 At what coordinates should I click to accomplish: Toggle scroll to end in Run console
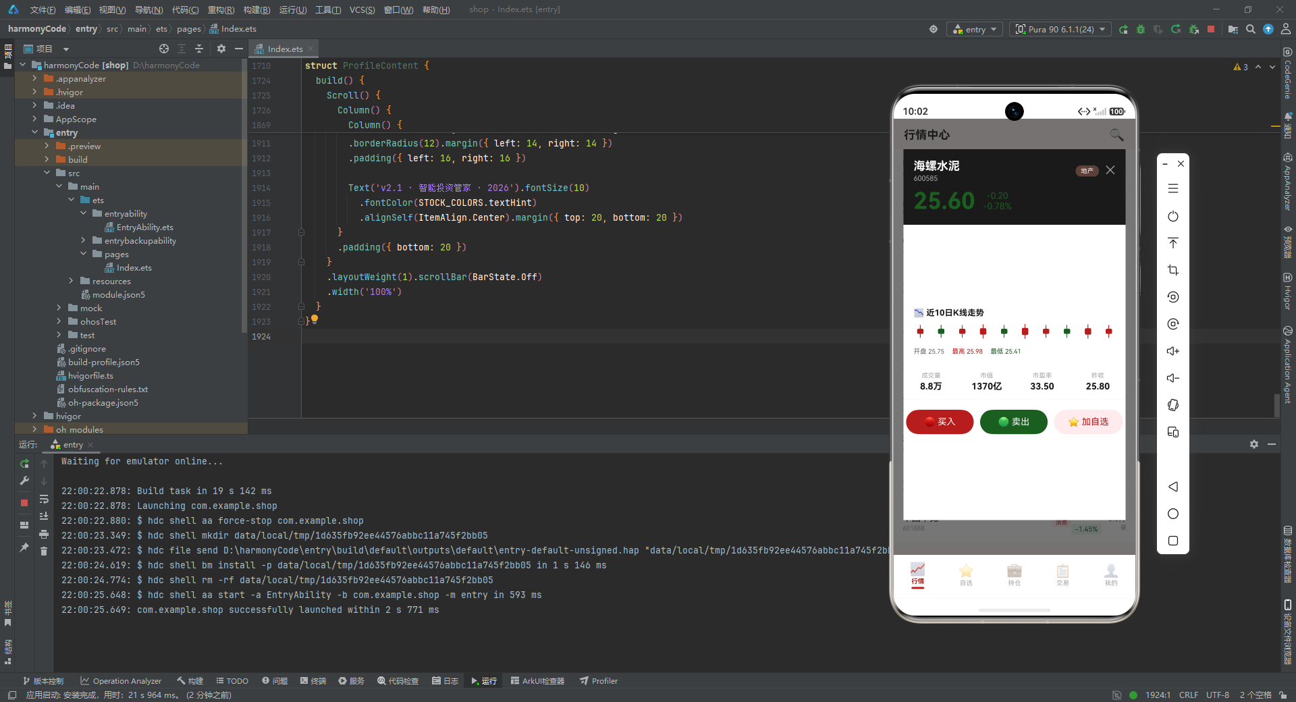coord(44,516)
